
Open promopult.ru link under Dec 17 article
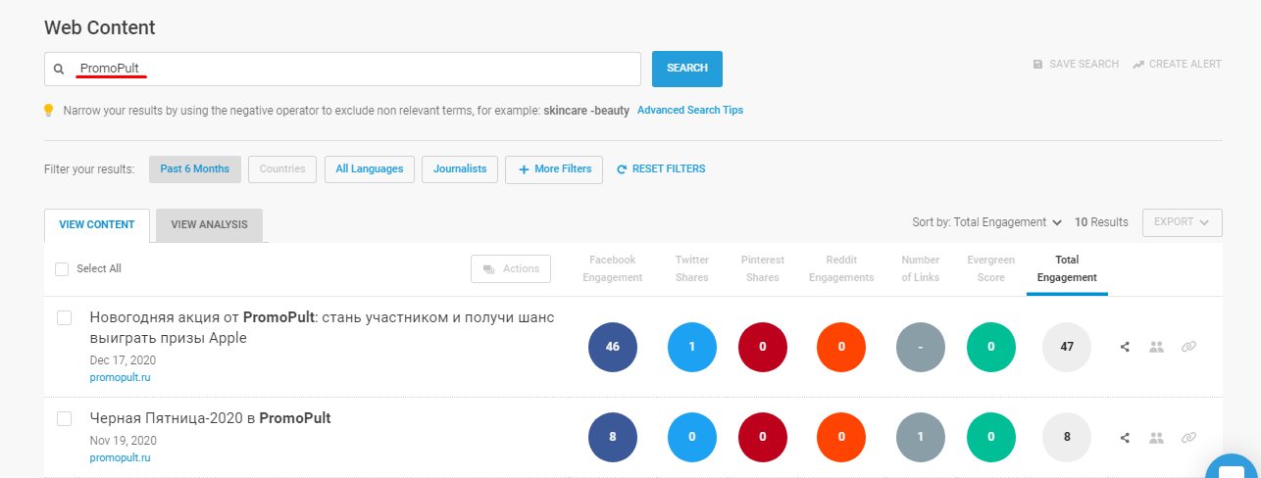pos(120,377)
